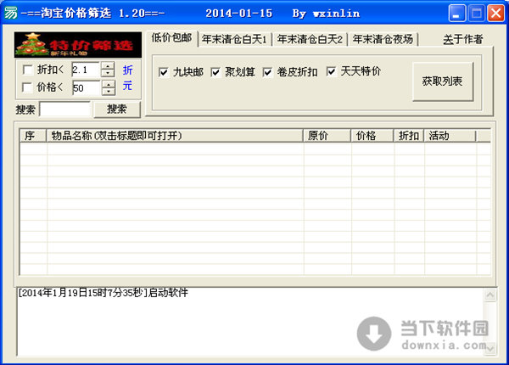
Task: Decrease price value with down arrow
Action: 109,92
